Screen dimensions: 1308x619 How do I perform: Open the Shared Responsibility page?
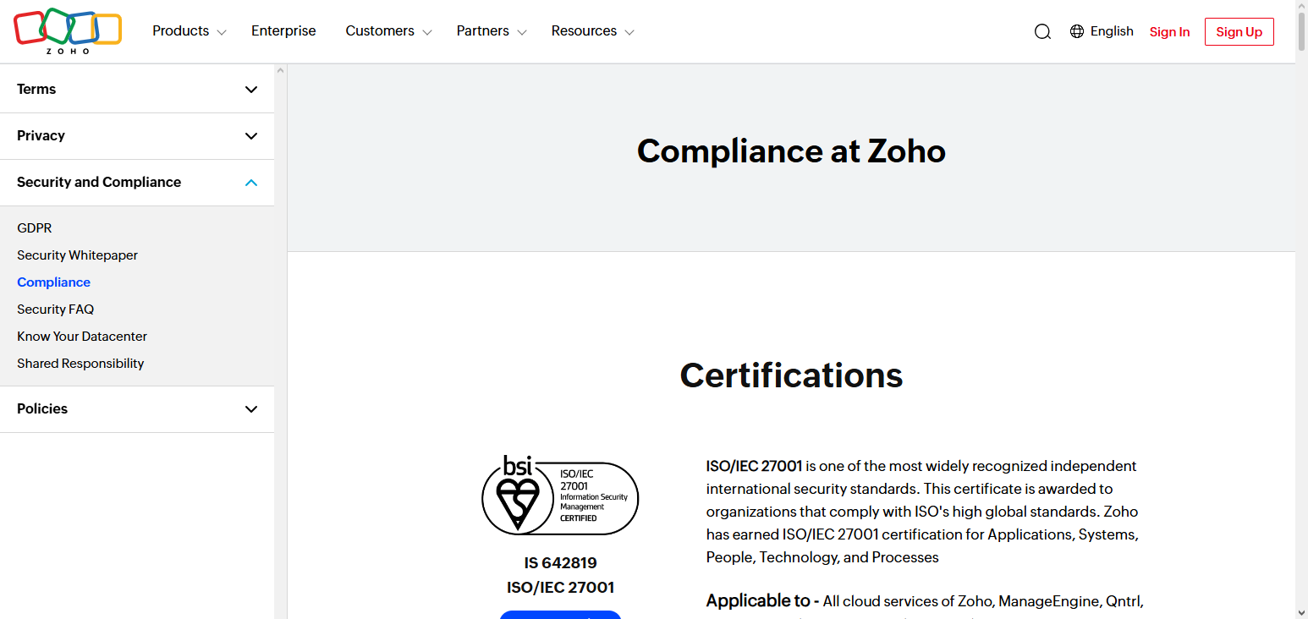coord(80,363)
